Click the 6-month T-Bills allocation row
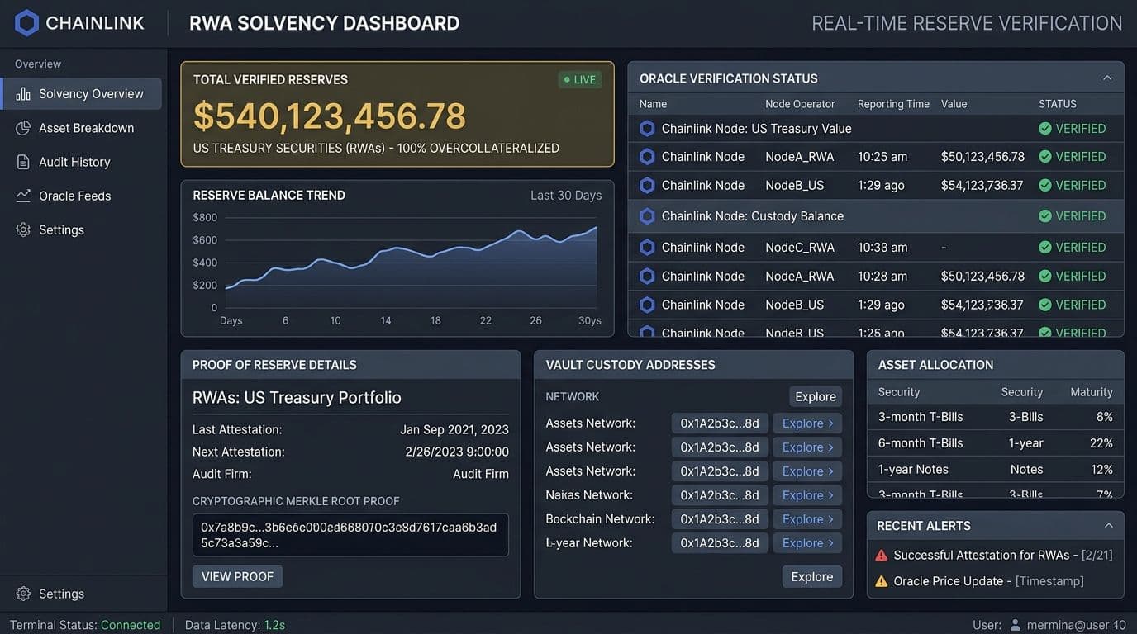Viewport: 1137px width, 634px height. click(x=995, y=443)
